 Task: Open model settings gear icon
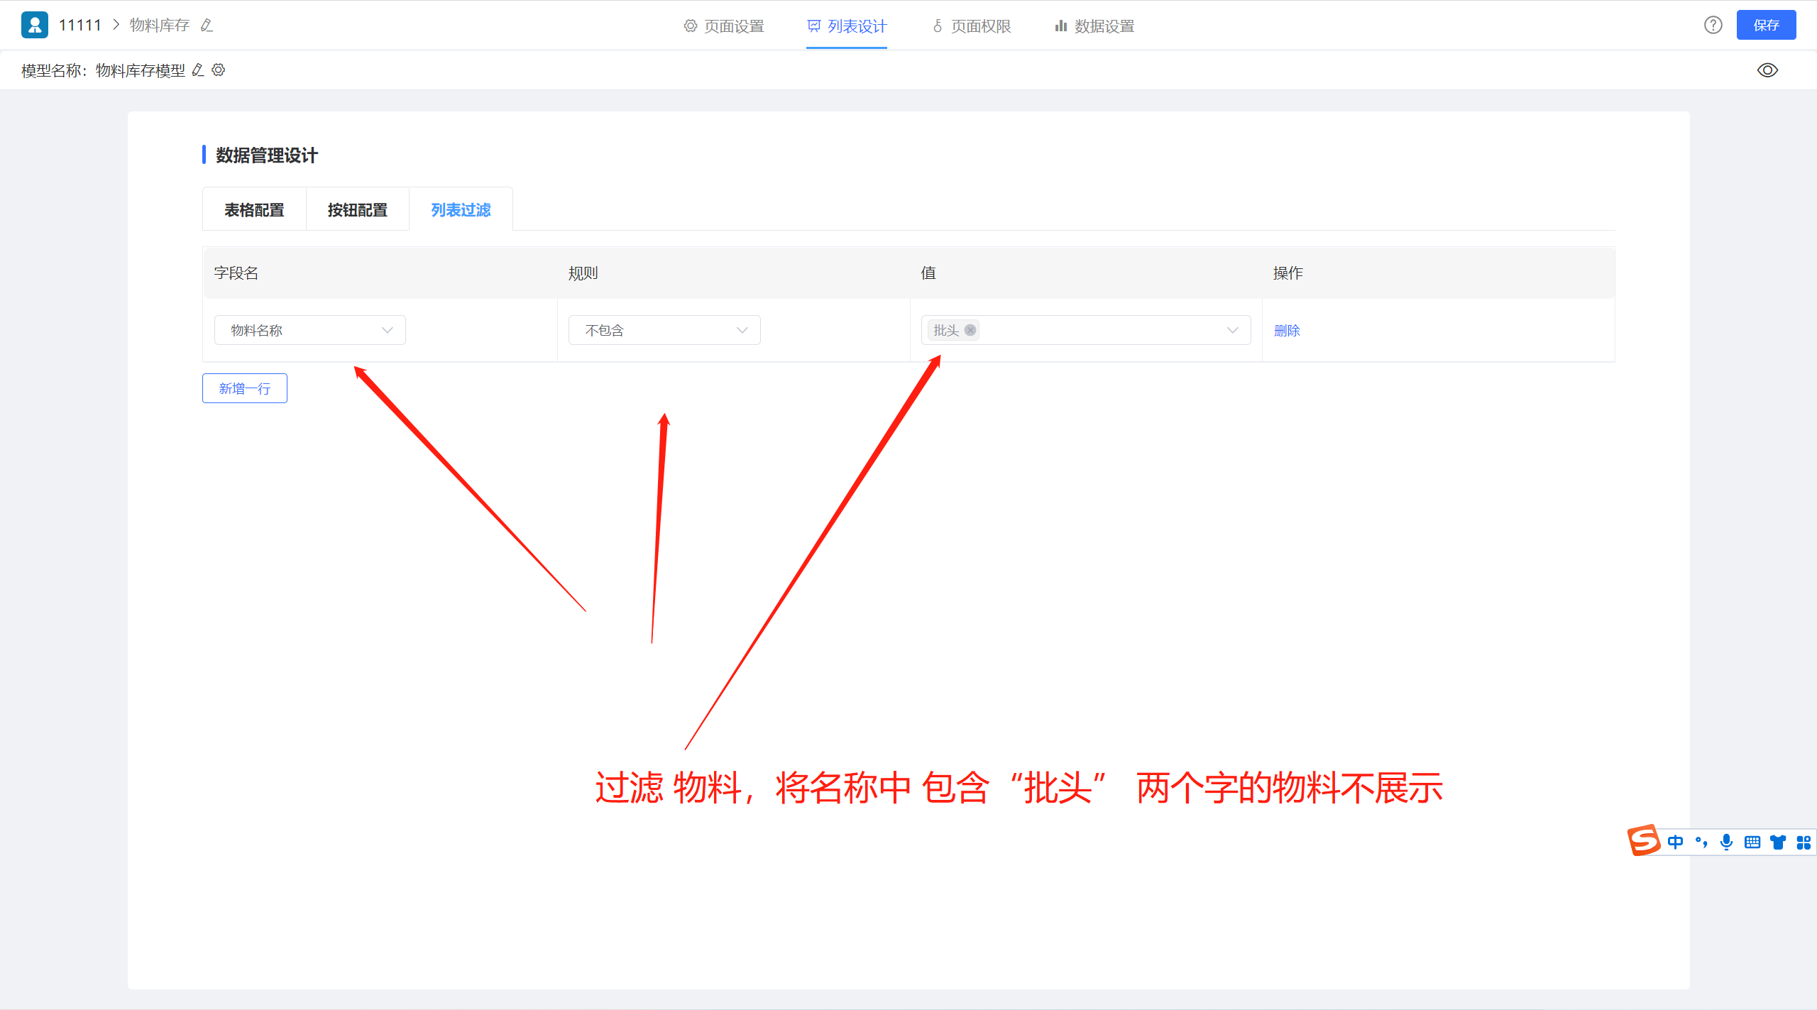click(219, 70)
